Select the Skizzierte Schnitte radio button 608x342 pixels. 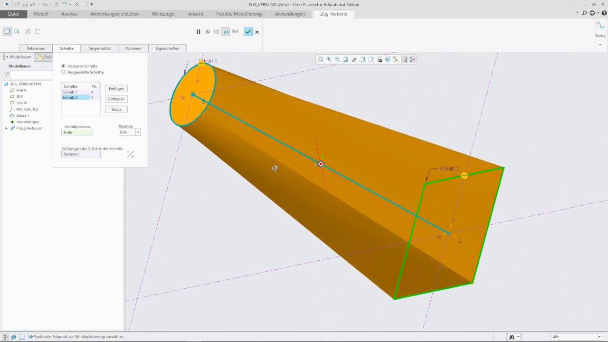point(64,66)
